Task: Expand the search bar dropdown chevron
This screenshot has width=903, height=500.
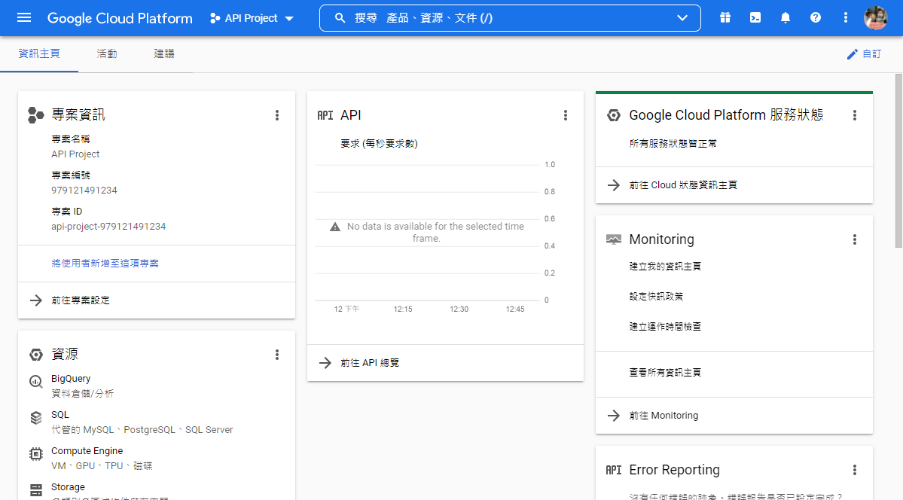Action: pyautogui.click(x=682, y=18)
